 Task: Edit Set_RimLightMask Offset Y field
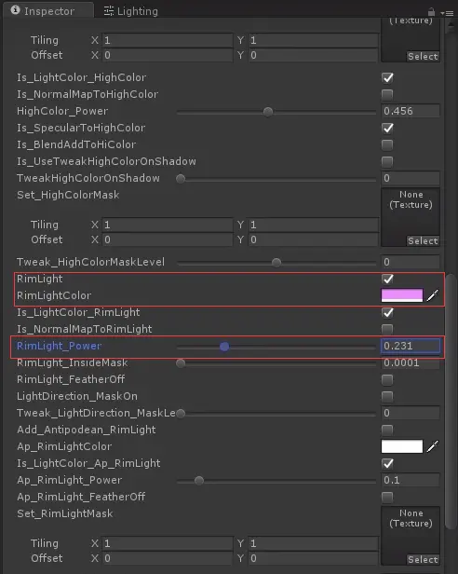coord(314,558)
